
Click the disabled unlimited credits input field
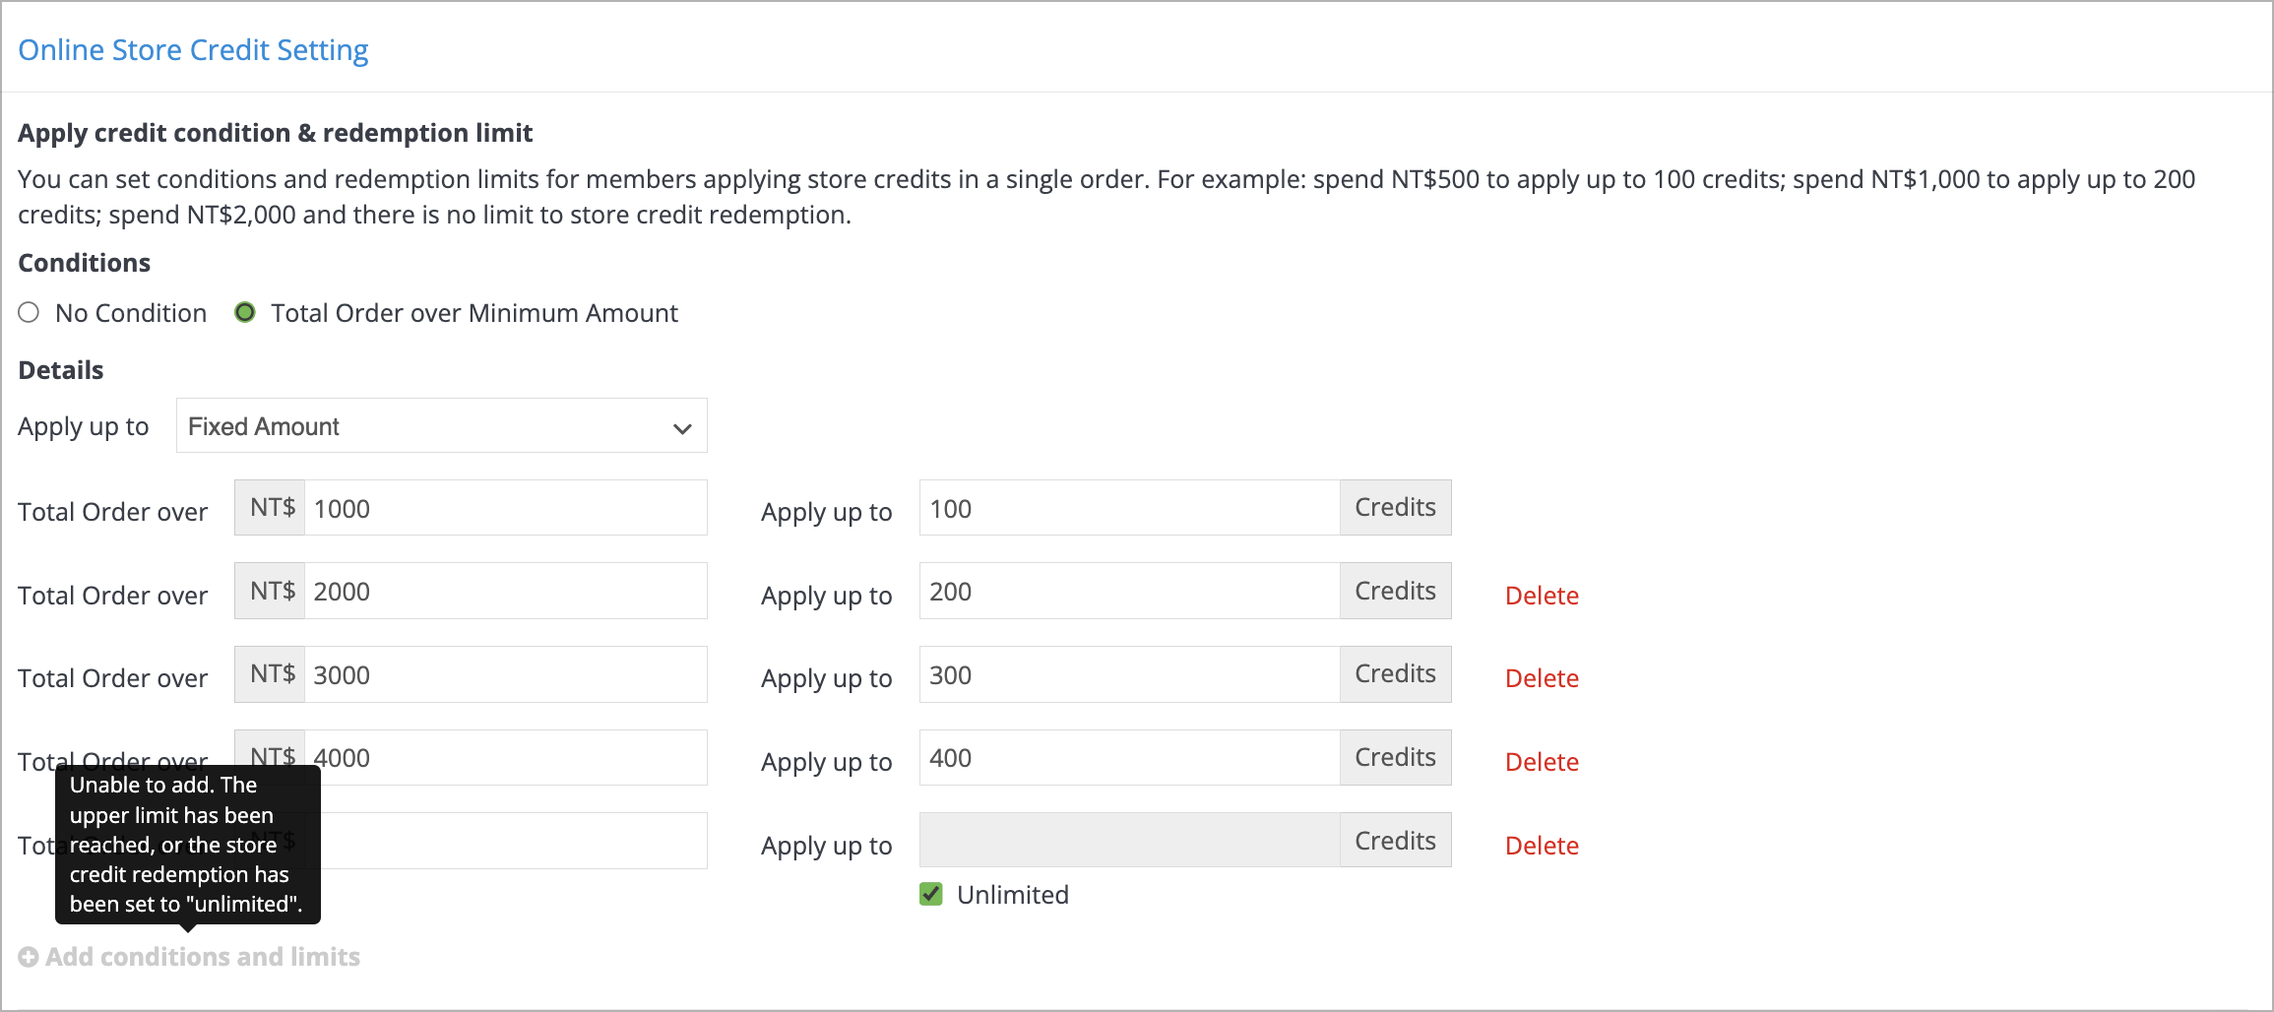click(x=1129, y=840)
